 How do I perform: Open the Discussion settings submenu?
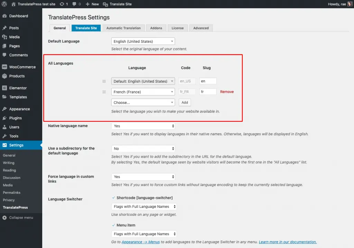pyautogui.click(x=11, y=178)
